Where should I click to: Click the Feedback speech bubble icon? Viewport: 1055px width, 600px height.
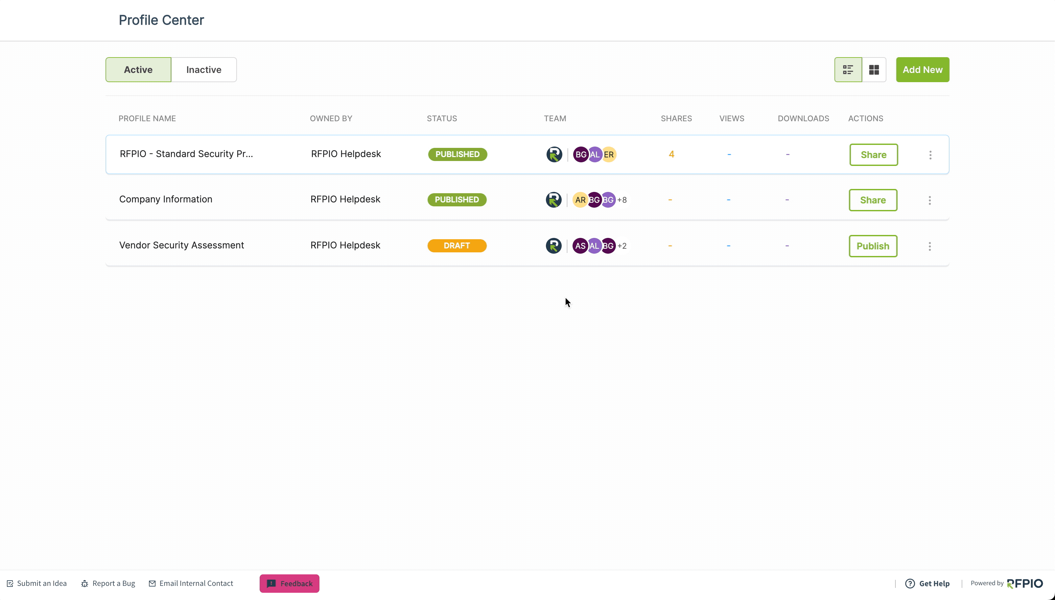click(271, 584)
